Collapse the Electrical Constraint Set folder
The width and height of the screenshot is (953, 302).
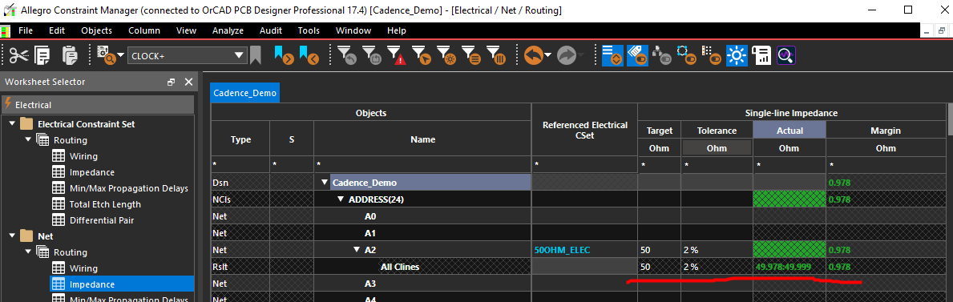pyautogui.click(x=13, y=124)
